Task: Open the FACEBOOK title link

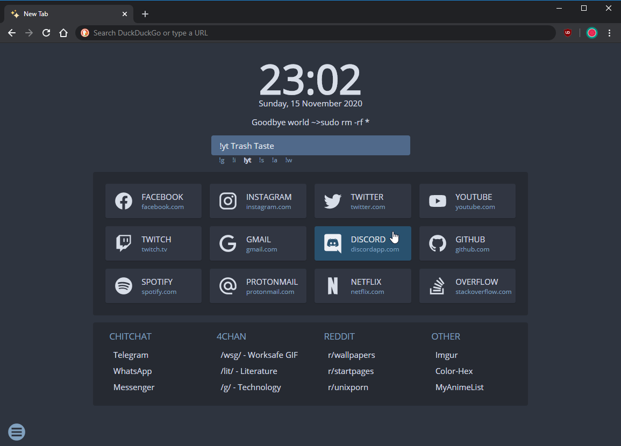Action: 162,197
